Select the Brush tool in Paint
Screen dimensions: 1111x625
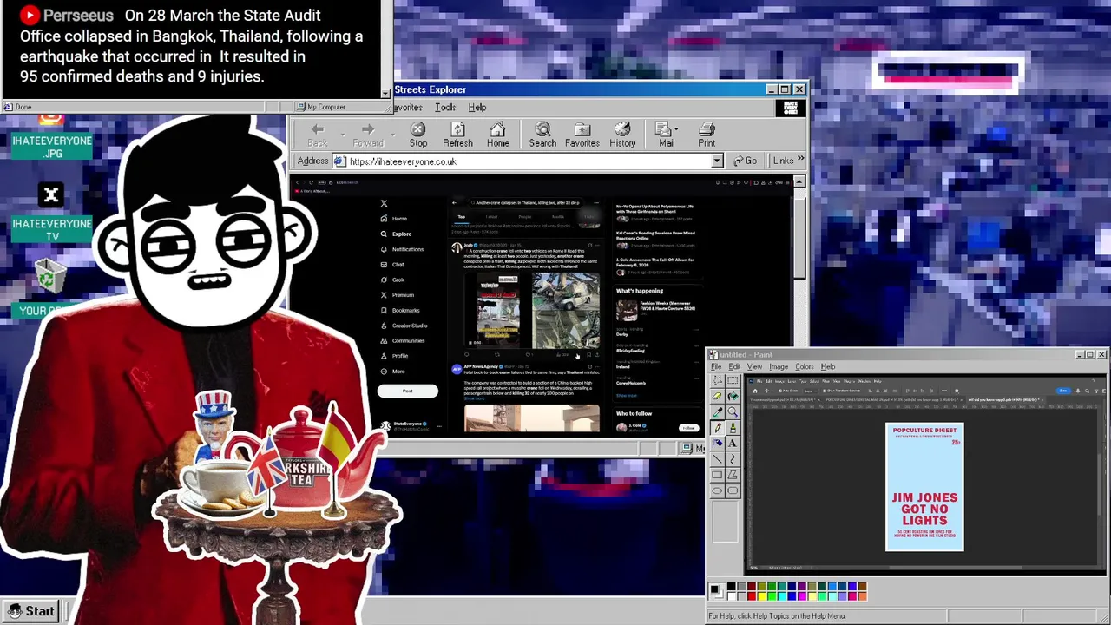[733, 427]
